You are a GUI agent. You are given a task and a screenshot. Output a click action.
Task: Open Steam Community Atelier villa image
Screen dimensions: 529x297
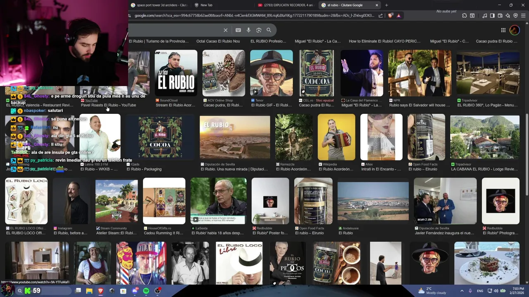pyautogui.click(x=117, y=201)
